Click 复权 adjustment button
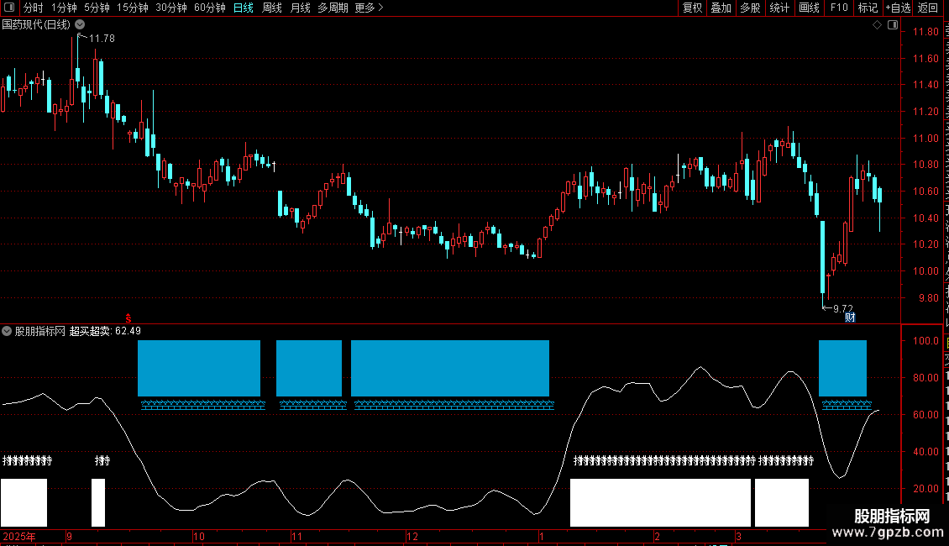 692,8
